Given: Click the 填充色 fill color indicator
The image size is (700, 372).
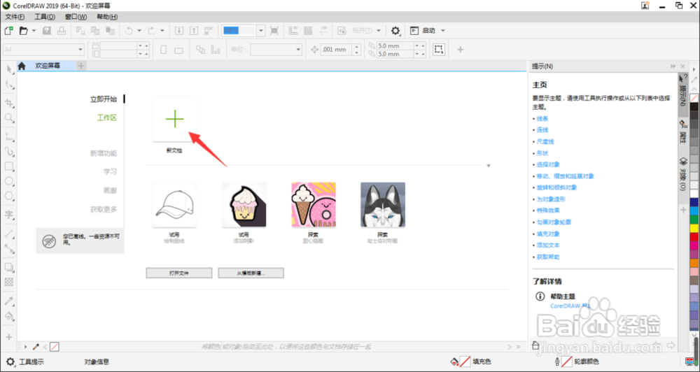Looking at the screenshot, I should tap(465, 362).
